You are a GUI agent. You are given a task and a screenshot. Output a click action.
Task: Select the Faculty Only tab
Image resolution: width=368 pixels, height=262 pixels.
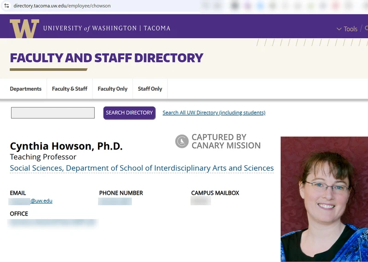[112, 89]
